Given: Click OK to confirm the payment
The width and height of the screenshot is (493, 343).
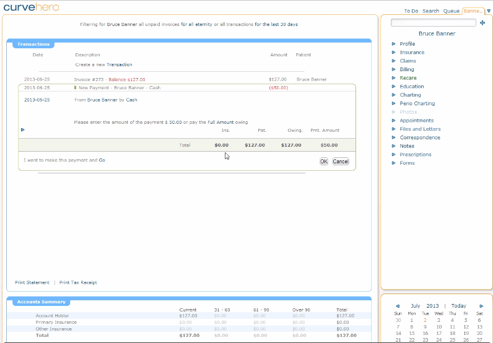Looking at the screenshot, I should tap(324, 161).
